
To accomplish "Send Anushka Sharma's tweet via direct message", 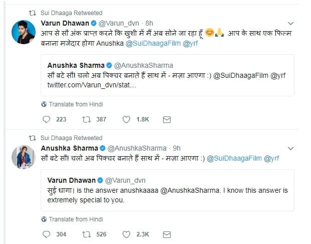I will 167,234.
